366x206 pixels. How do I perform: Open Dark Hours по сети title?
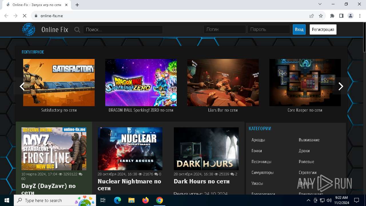pyautogui.click(x=202, y=181)
